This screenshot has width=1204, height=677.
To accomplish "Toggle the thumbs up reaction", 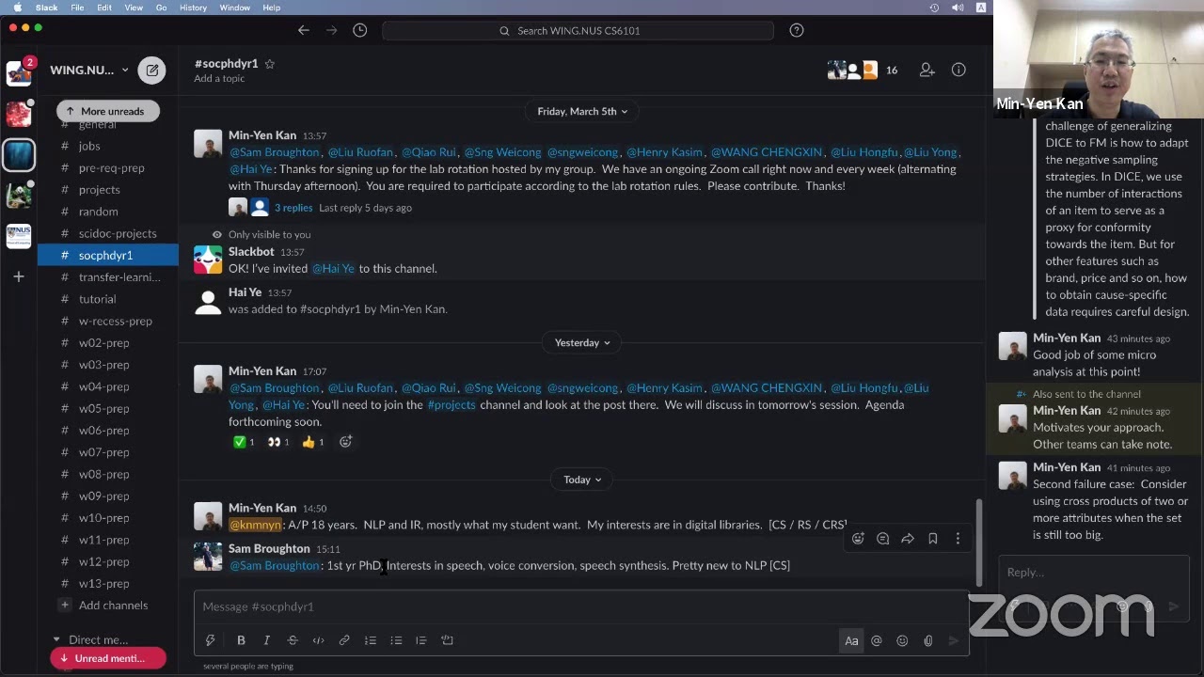I will 313,442.
